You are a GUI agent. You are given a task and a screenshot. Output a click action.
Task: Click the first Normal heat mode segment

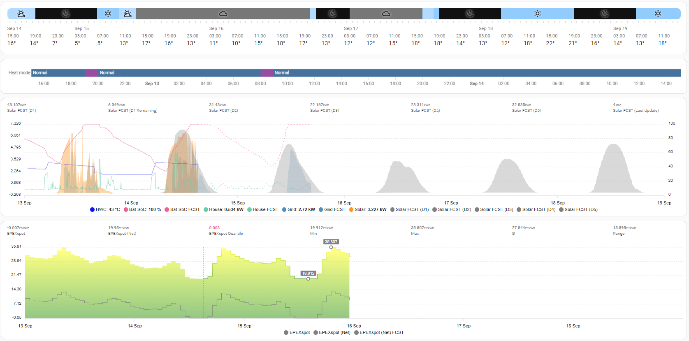[58, 73]
